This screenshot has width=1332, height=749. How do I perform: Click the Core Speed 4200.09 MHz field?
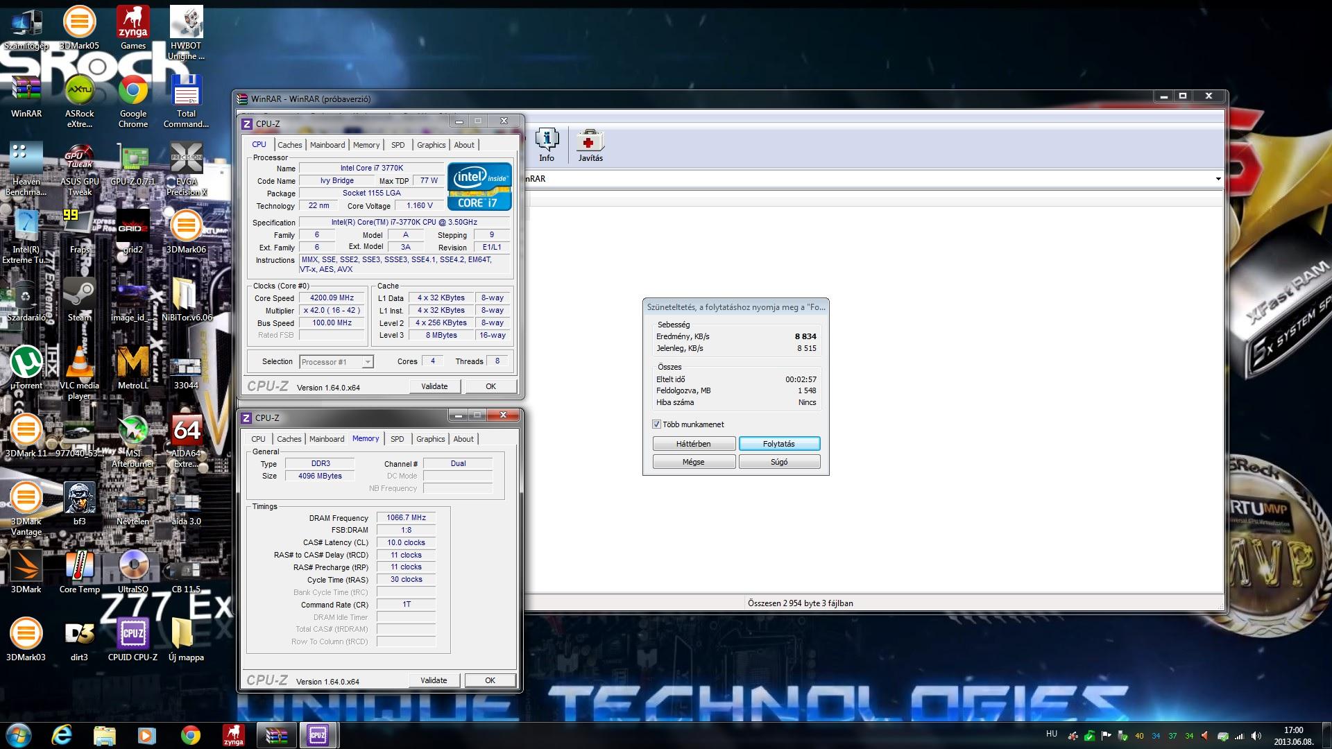pos(332,298)
